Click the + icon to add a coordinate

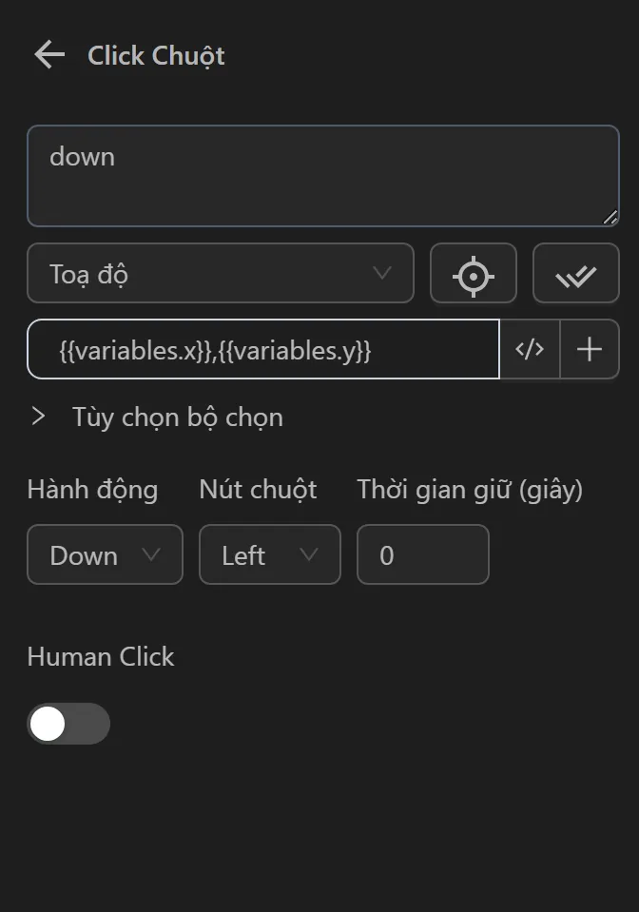(590, 349)
